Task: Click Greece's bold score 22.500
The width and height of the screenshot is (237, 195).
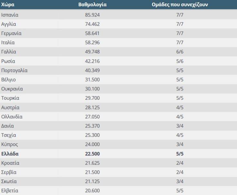Action: pos(92,154)
